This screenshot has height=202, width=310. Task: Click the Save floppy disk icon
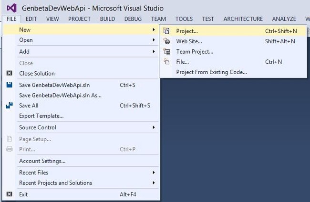[x=9, y=85]
